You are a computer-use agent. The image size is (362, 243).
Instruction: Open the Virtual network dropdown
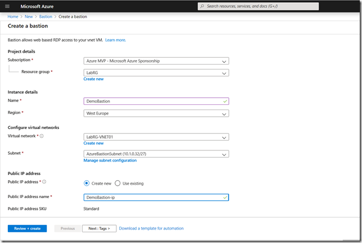point(156,137)
